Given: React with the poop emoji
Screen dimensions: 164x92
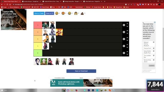Looking at the screenshot, I should 82,13.
